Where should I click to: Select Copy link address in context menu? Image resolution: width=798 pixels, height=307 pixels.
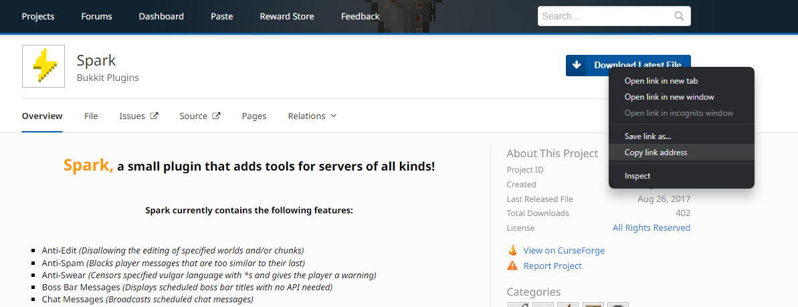click(x=656, y=152)
